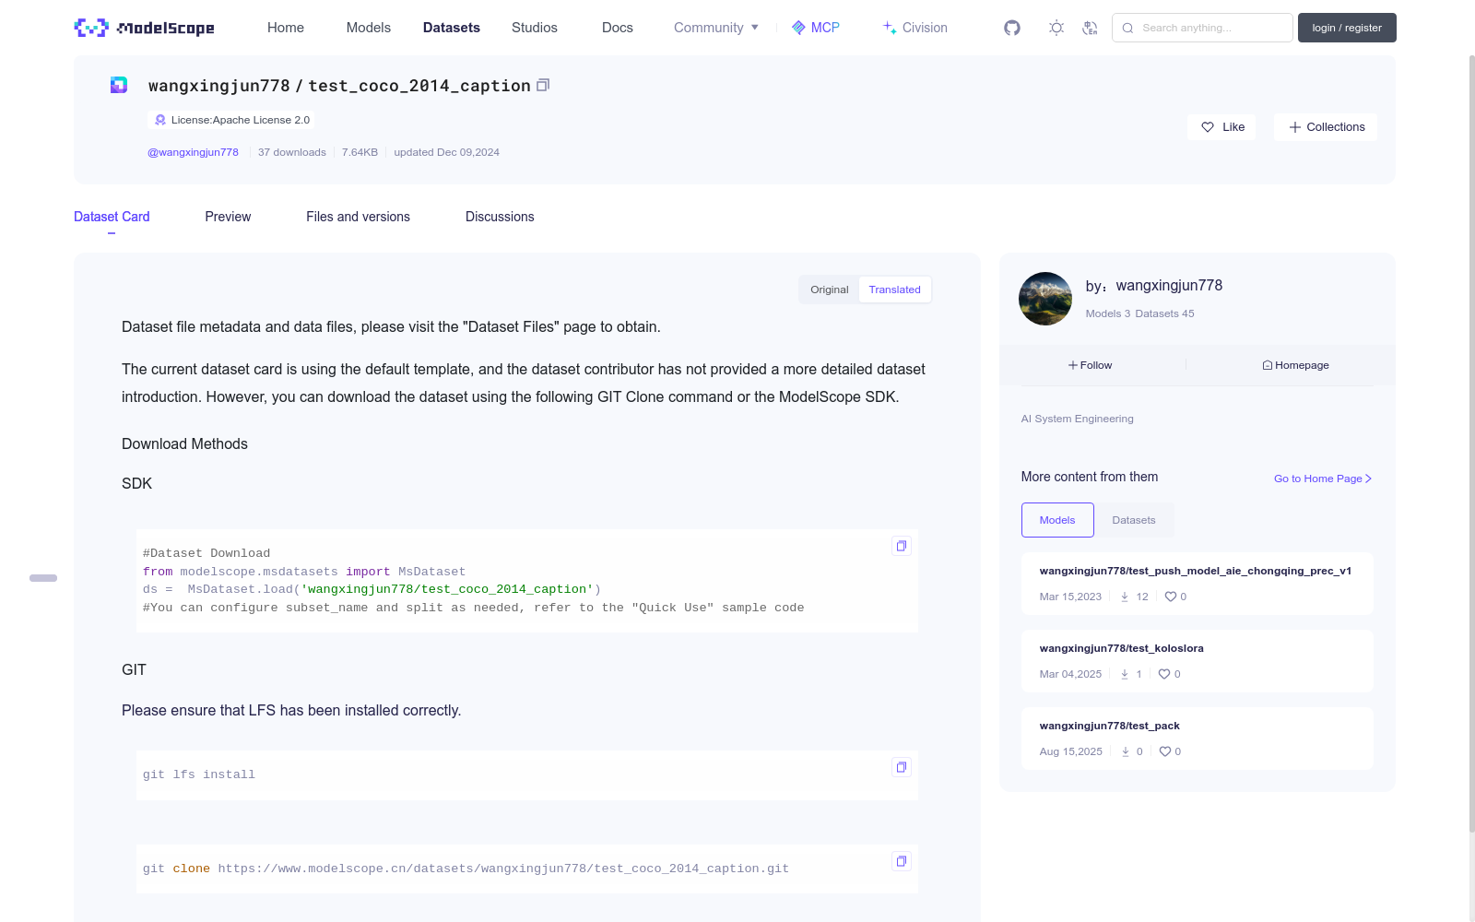Screen dimensions: 1475x922
Task: Click heart icon on test_push_model_aie_chongqing_prec_v1 card
Action: (x=1171, y=597)
